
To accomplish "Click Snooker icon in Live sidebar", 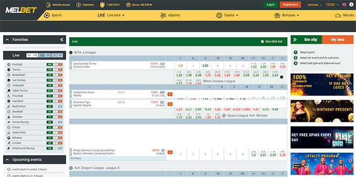I will tap(9, 117).
